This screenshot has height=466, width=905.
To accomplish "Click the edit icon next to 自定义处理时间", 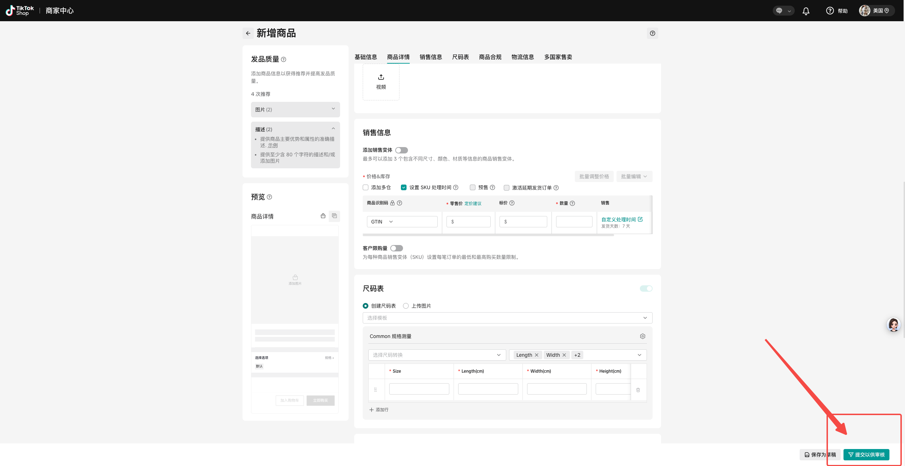I will click(x=640, y=219).
